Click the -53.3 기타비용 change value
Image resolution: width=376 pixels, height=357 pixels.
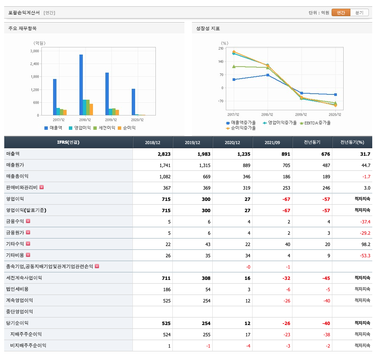[365, 256]
